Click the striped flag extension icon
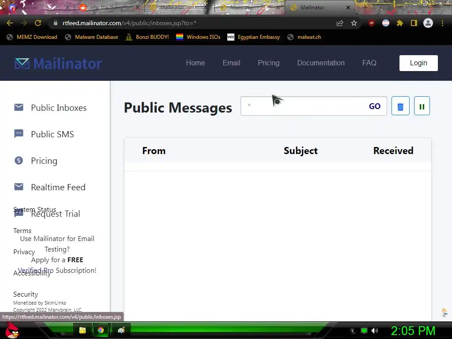Viewport: 452px width, 339px height. pos(386,23)
